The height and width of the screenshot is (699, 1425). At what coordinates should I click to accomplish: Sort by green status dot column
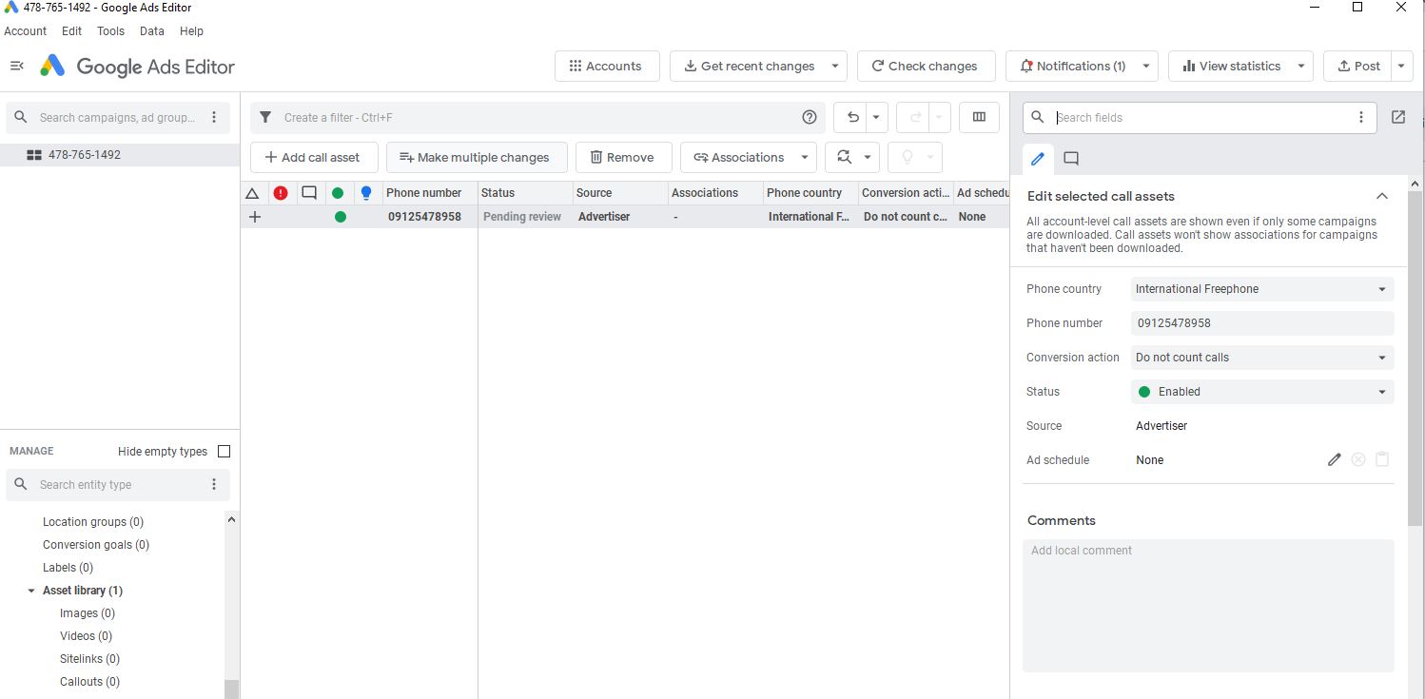tap(338, 193)
